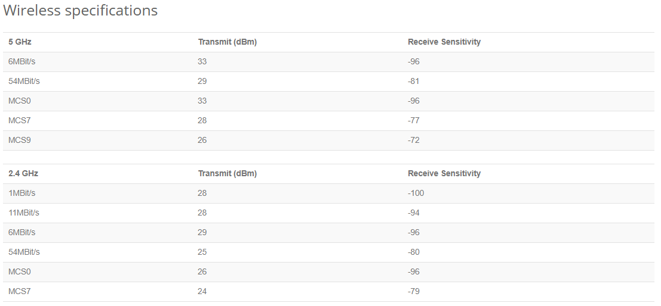Click the -79 receive sensitivity value
Viewport: 661px width, 306px height.
coord(414,292)
